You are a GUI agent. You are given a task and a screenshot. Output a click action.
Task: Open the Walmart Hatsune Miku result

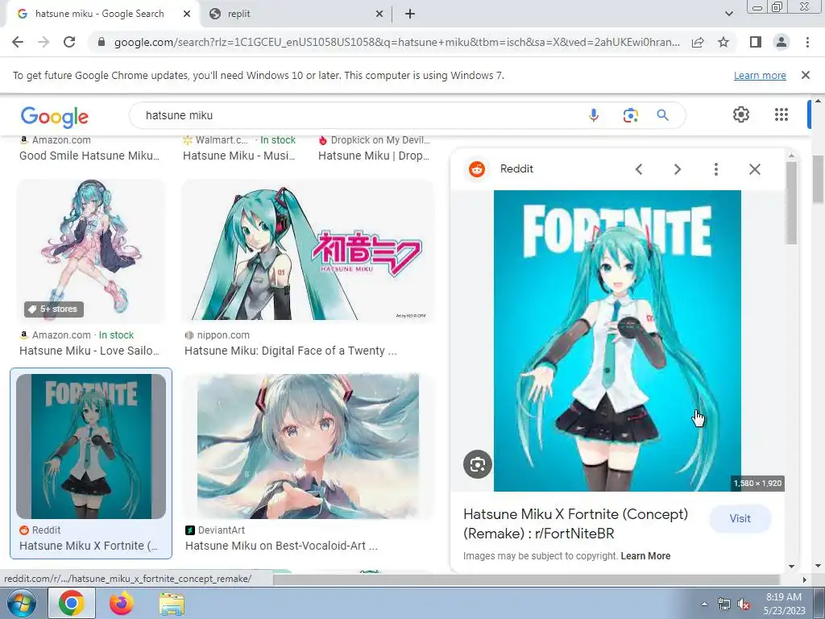pyautogui.click(x=238, y=156)
